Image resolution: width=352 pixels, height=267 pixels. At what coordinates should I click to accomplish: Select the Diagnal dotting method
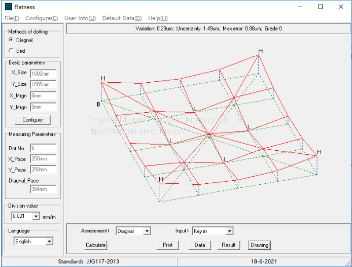12,40
